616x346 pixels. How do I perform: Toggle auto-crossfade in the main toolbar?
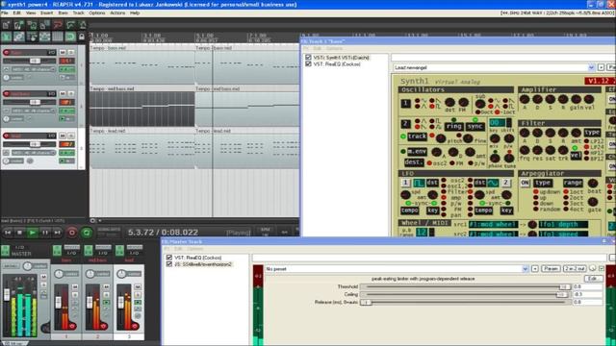[x=7, y=37]
